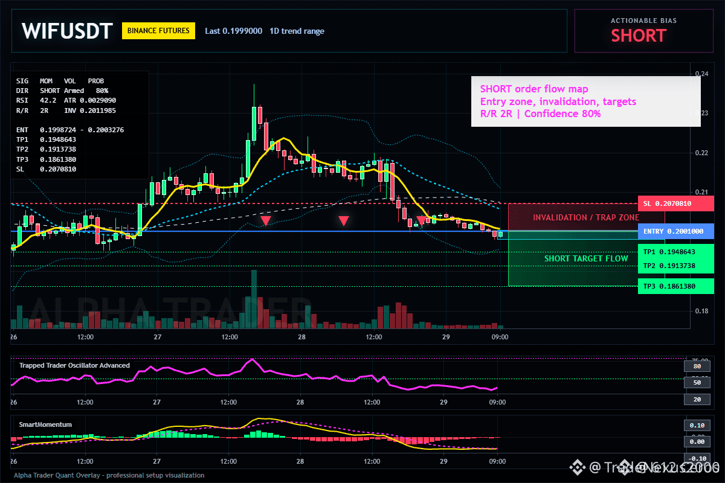
Task: Select the 0.23 price axis label
Action: point(701,114)
